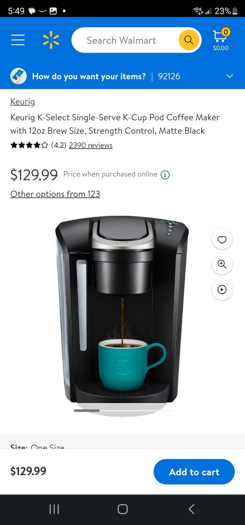Expand the 'How do you want your items?' chevron
Viewport: 245px width, 525px height.
pos(230,76)
